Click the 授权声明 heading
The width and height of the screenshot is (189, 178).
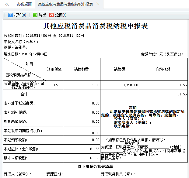pyautogui.click(x=132, y=143)
